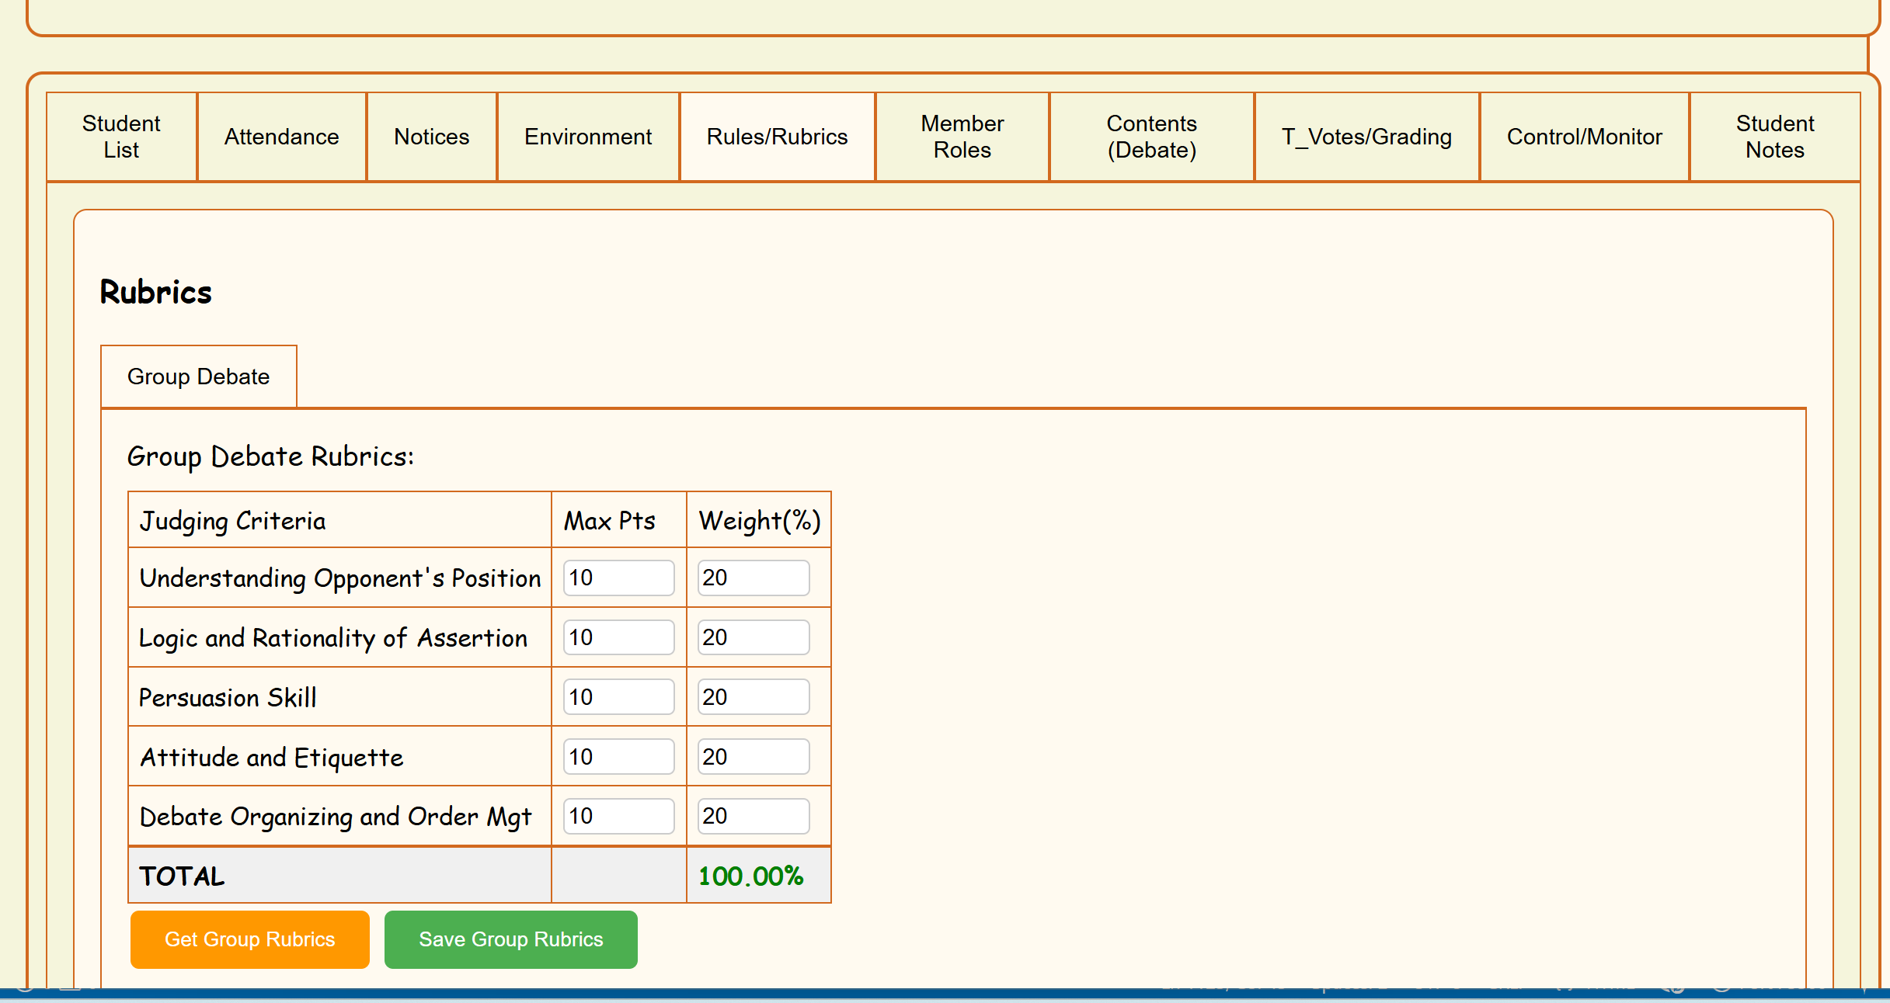
Task: Switch to the Attendance tab
Action: tap(281, 137)
